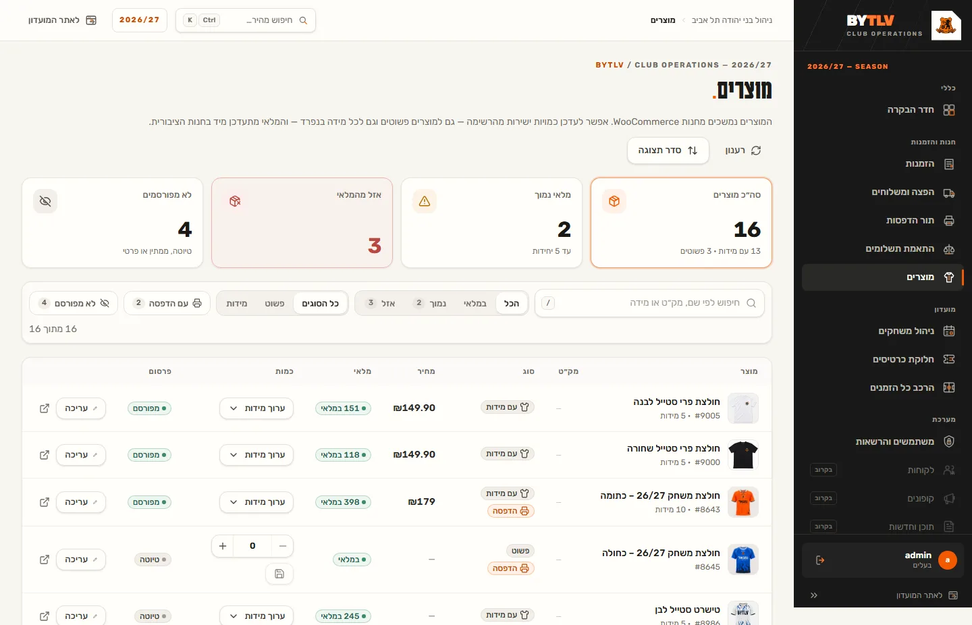Image resolution: width=972 pixels, height=625 pixels.
Task: Click black shirt thumbnail for #9000
Action: tap(743, 455)
